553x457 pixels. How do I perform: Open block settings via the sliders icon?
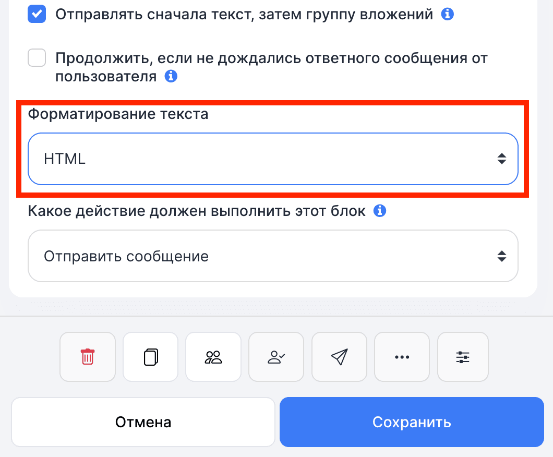[463, 357]
